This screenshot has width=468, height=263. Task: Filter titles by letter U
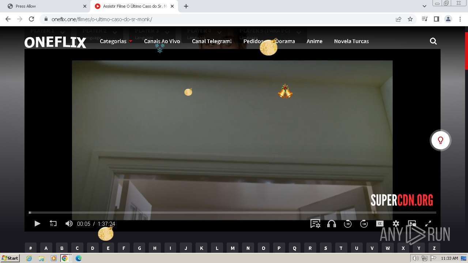(x=356, y=248)
